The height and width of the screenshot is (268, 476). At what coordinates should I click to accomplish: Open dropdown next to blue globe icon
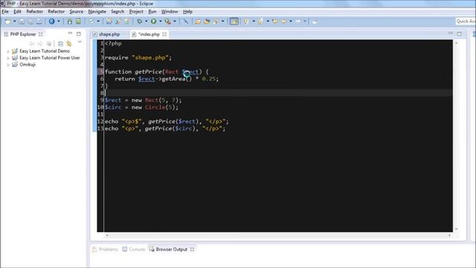pyautogui.click(x=59, y=22)
